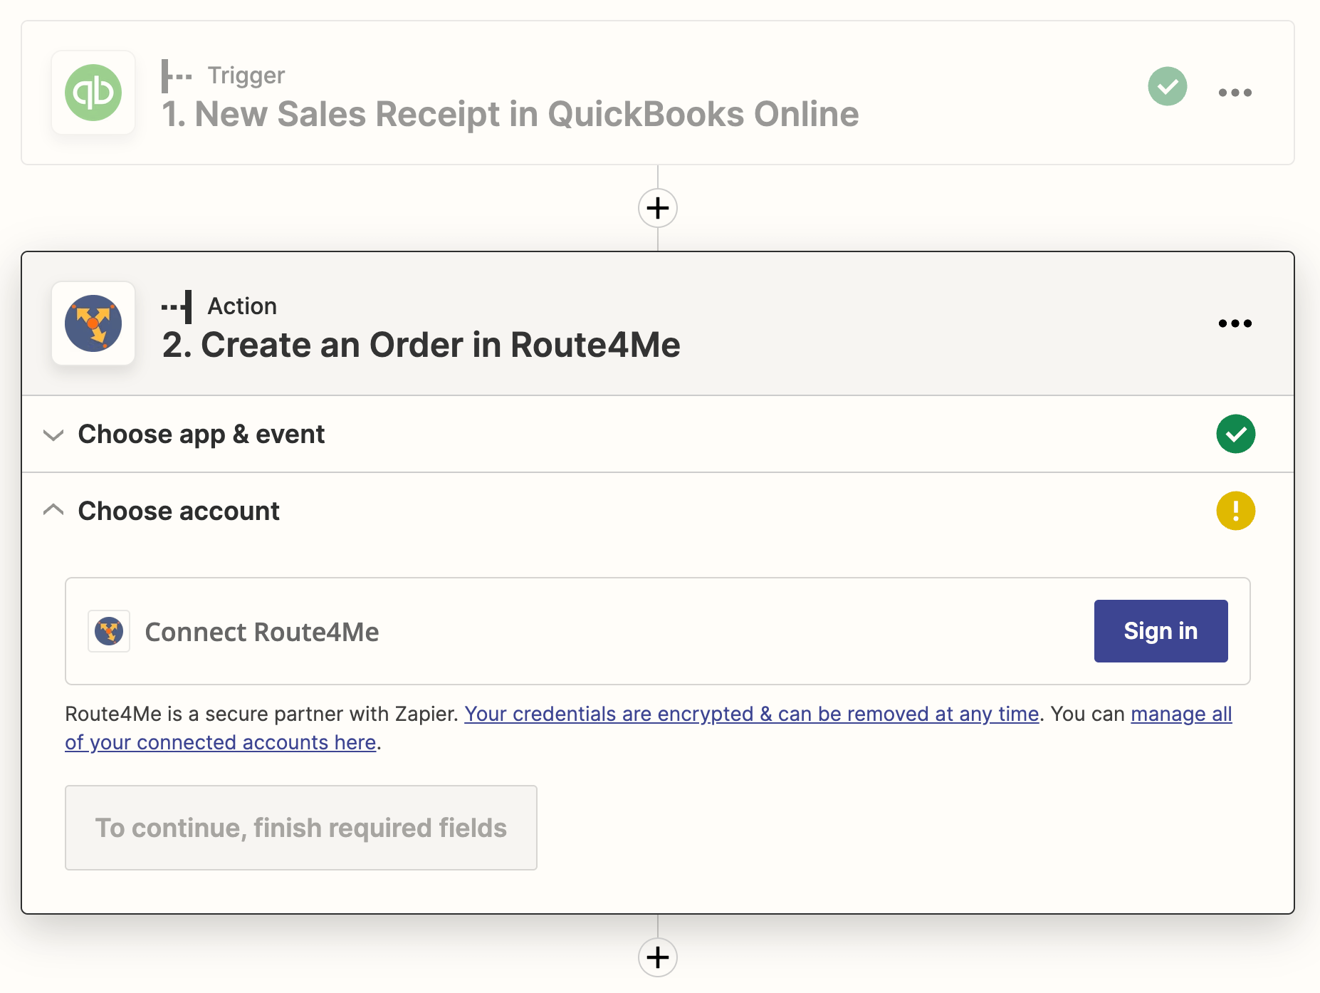The height and width of the screenshot is (993, 1320).
Task: Click the Route4Me app icon in Action header
Action: tap(93, 323)
